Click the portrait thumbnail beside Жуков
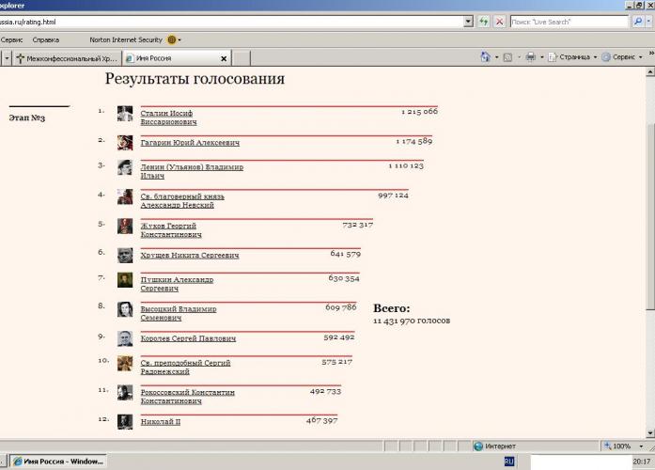 click(124, 226)
